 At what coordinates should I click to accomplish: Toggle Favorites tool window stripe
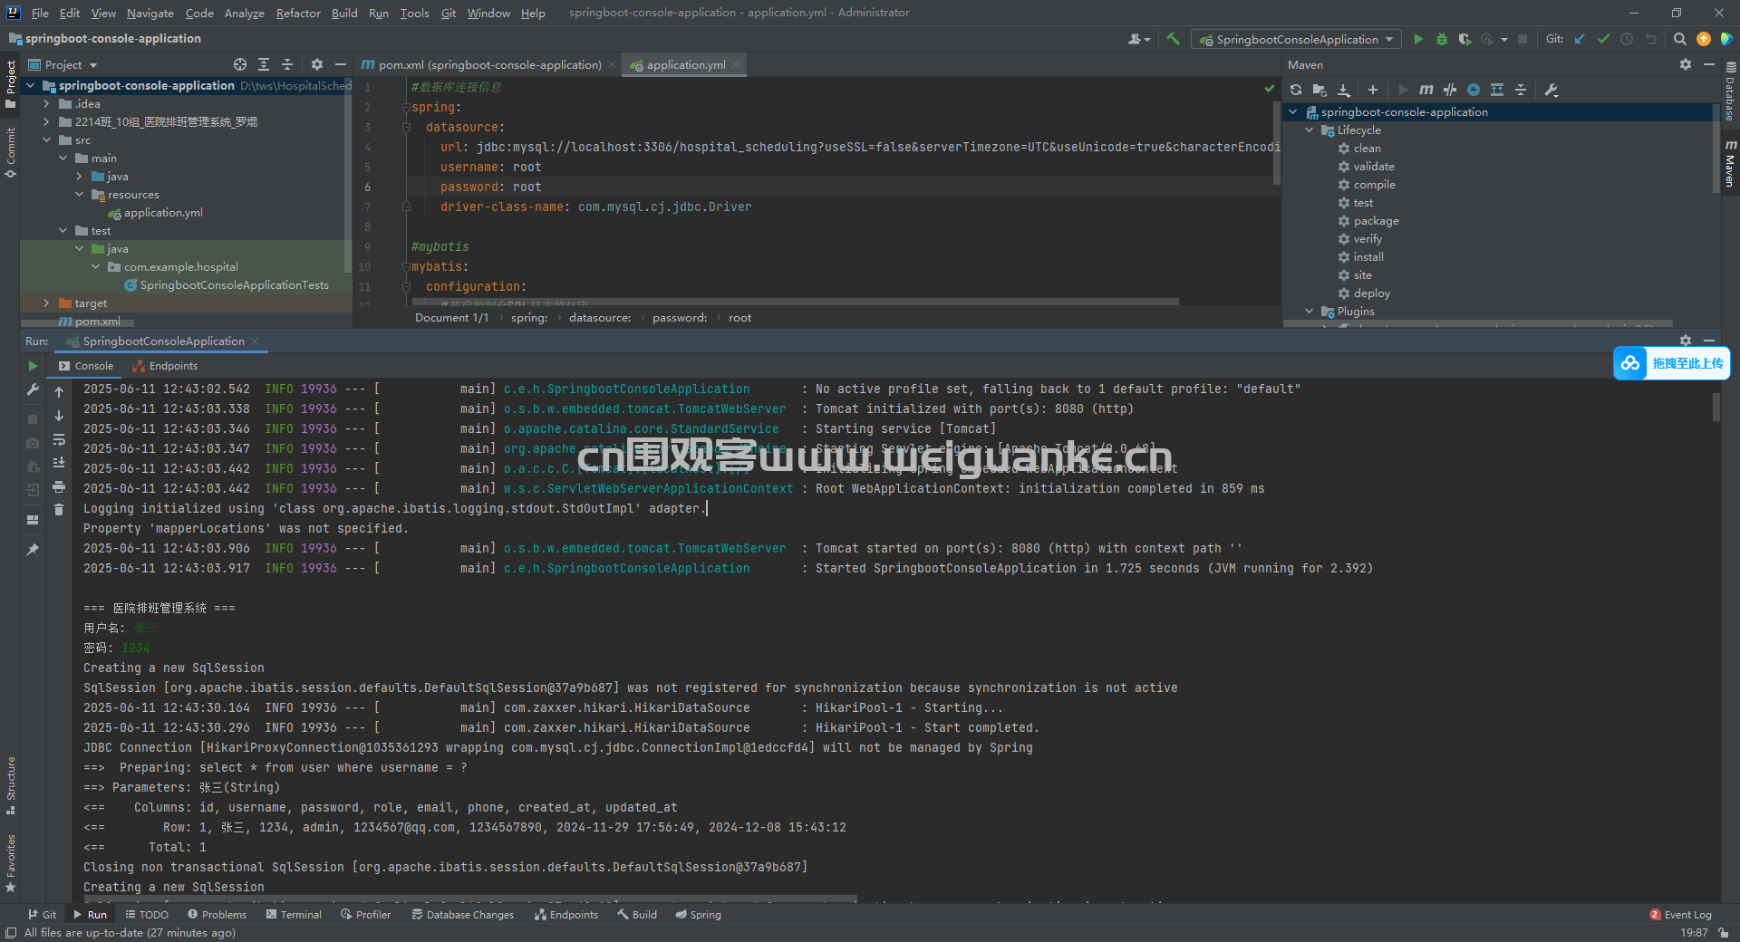10,862
